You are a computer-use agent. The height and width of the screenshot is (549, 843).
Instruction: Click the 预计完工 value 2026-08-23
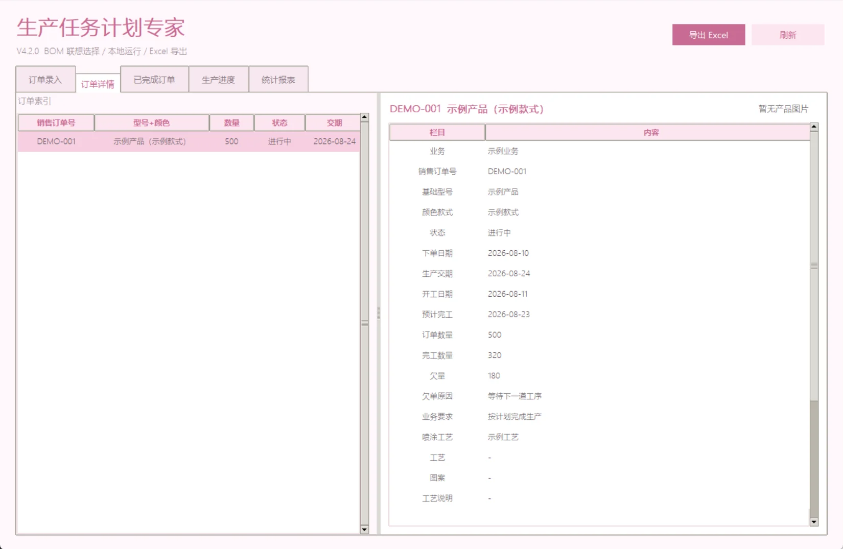(509, 315)
